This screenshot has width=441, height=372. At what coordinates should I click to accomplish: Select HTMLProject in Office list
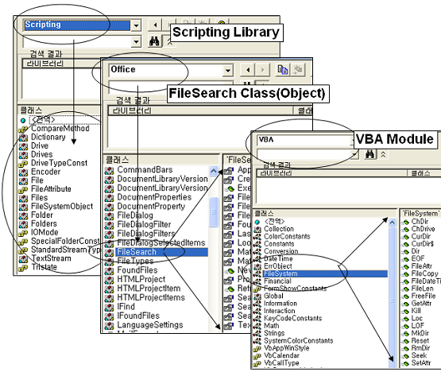click(x=141, y=280)
